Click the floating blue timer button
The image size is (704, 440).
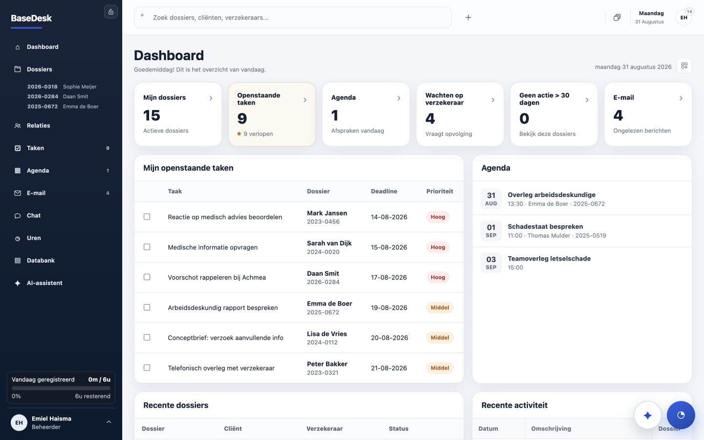point(681,416)
